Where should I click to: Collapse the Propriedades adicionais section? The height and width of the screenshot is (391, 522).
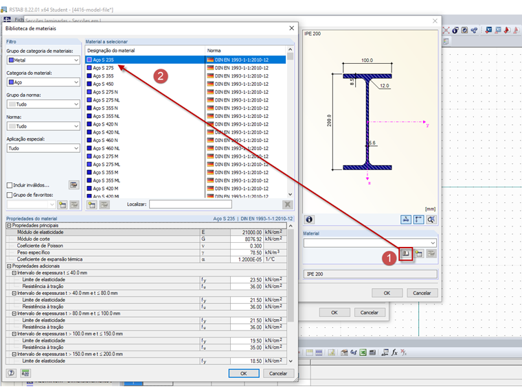point(9,266)
